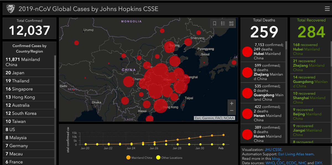Open the map bookmarks tool
Image resolution: width=332 pixels, height=165 pixels.
tap(215, 23)
